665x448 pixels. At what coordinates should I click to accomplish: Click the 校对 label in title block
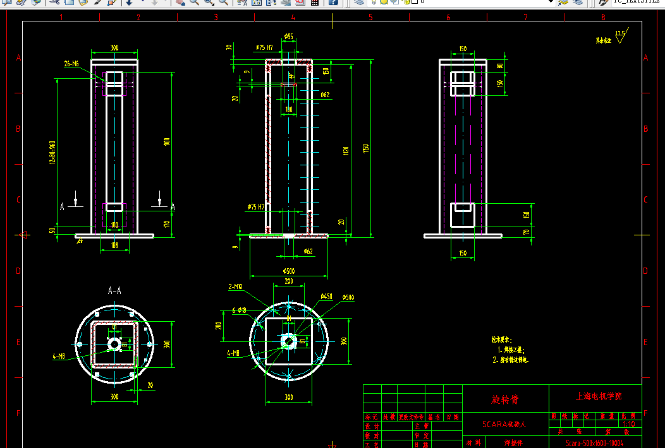pyautogui.click(x=372, y=436)
